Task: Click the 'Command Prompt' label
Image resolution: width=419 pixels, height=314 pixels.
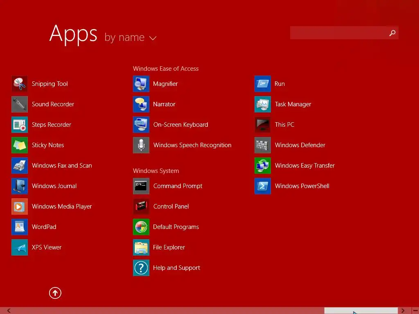Action: click(178, 186)
